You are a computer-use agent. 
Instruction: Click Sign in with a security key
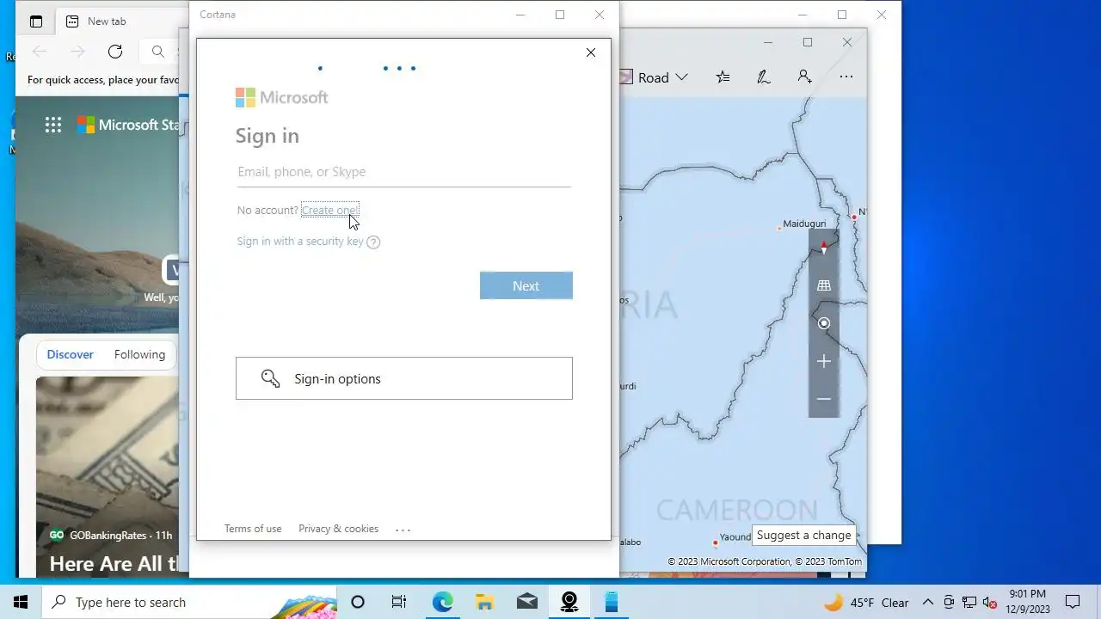click(x=300, y=242)
